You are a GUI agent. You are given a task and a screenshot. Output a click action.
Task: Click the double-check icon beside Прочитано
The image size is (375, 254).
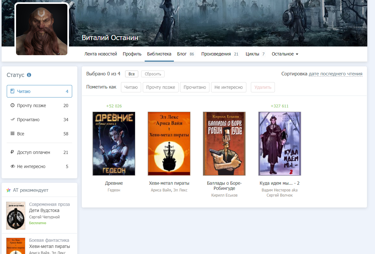coord(13,120)
